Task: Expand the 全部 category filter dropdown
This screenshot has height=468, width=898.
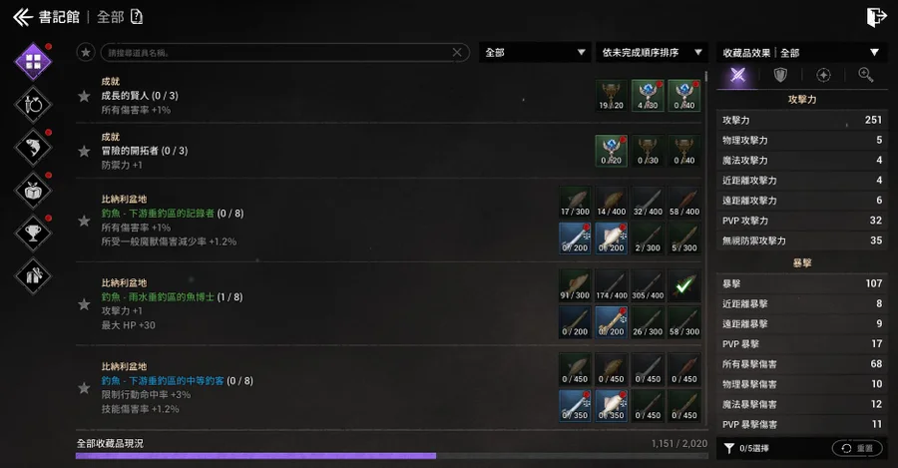Action: pos(535,53)
